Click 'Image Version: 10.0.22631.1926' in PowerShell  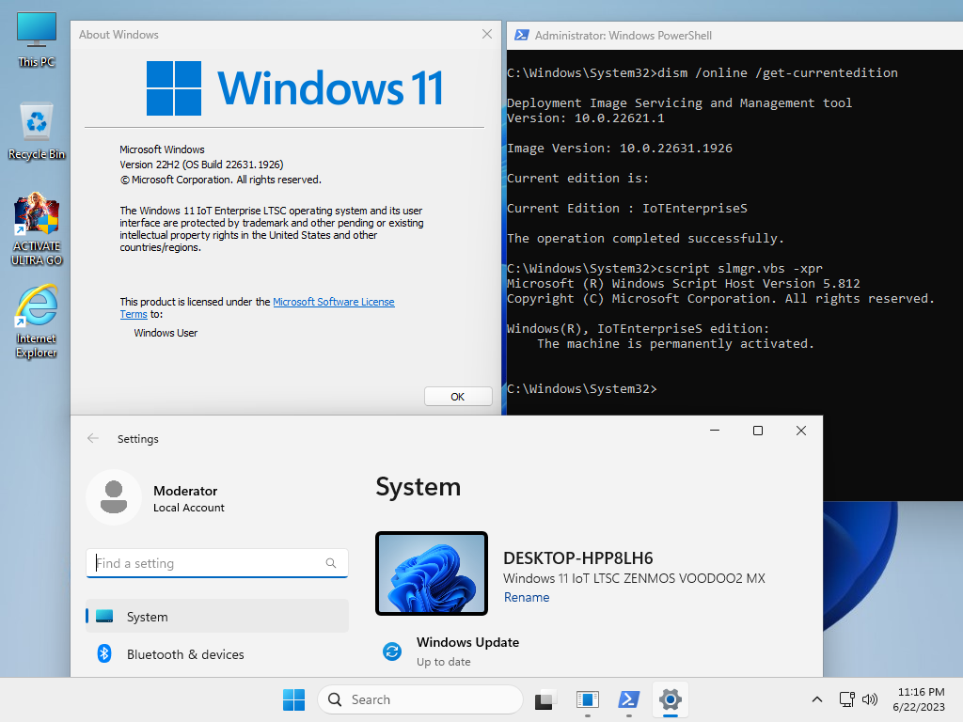[x=620, y=148]
